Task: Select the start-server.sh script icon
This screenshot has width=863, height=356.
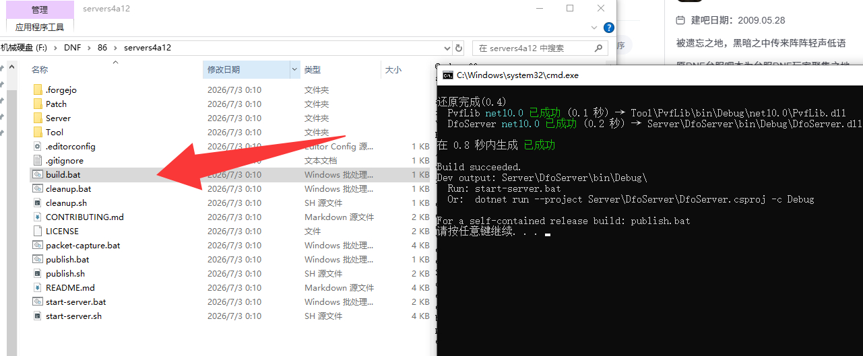Action: [38, 316]
